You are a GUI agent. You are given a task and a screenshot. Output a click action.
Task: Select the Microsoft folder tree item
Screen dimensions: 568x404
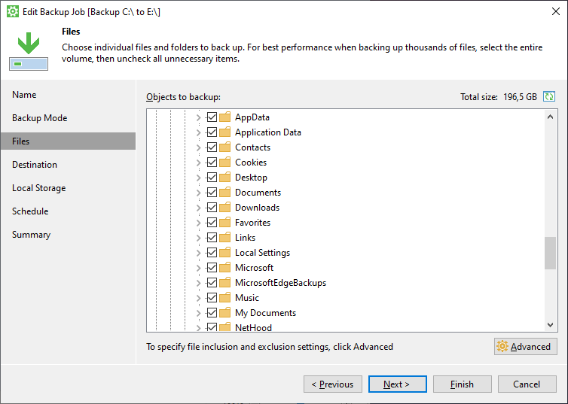point(254,268)
